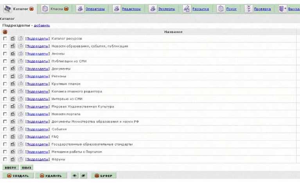The image size is (300, 183).
Task: Click the добавить link next to Подразделы
Action: tap(42, 25)
